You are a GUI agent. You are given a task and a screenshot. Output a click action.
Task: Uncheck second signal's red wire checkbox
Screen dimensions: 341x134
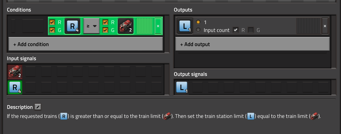(105, 22)
